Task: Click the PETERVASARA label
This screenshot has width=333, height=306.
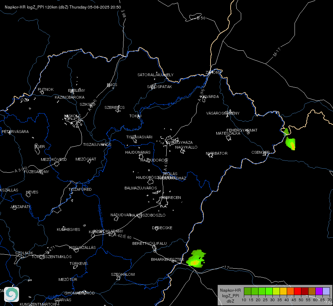Action: coord(15,132)
